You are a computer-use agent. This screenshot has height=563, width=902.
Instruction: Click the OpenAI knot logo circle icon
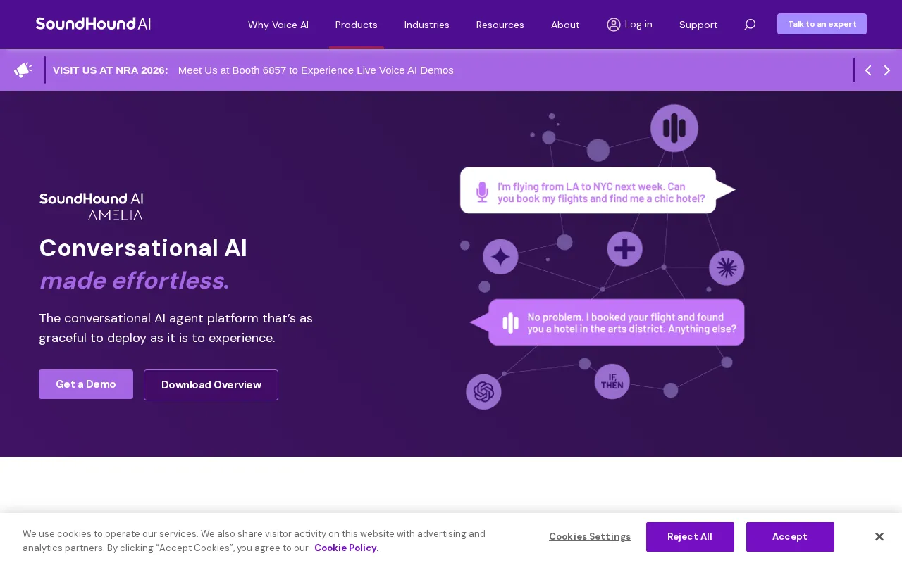(483, 391)
